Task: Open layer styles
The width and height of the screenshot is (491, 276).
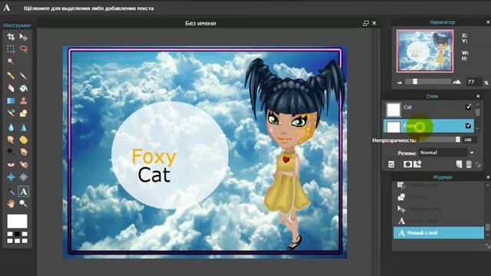Action: click(417, 164)
